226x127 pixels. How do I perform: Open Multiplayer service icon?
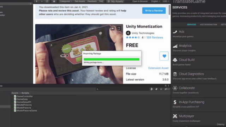(x=175, y=116)
